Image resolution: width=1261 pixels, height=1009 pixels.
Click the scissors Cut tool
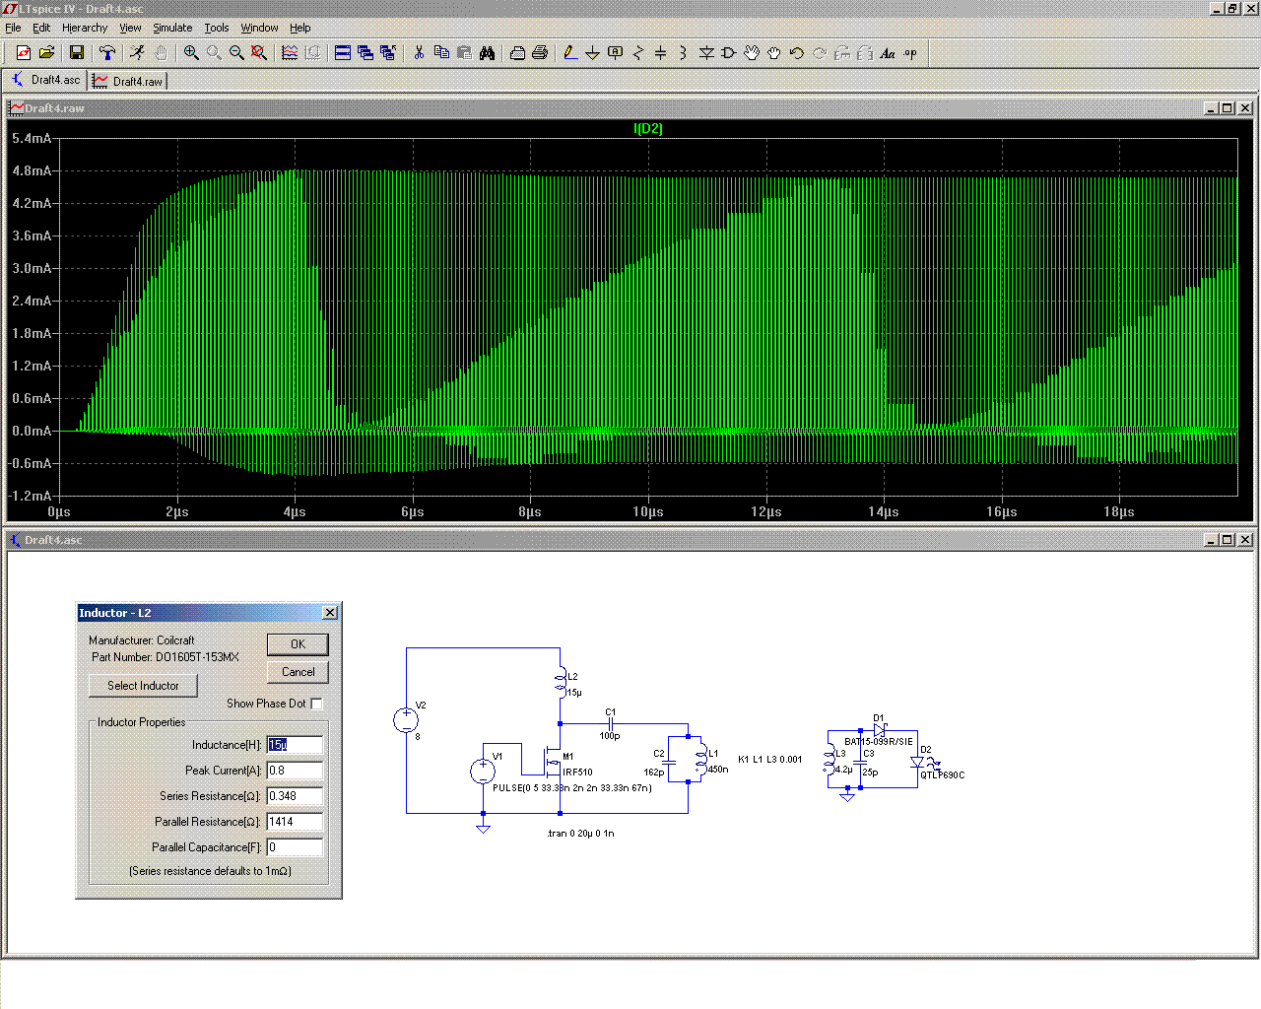click(419, 53)
